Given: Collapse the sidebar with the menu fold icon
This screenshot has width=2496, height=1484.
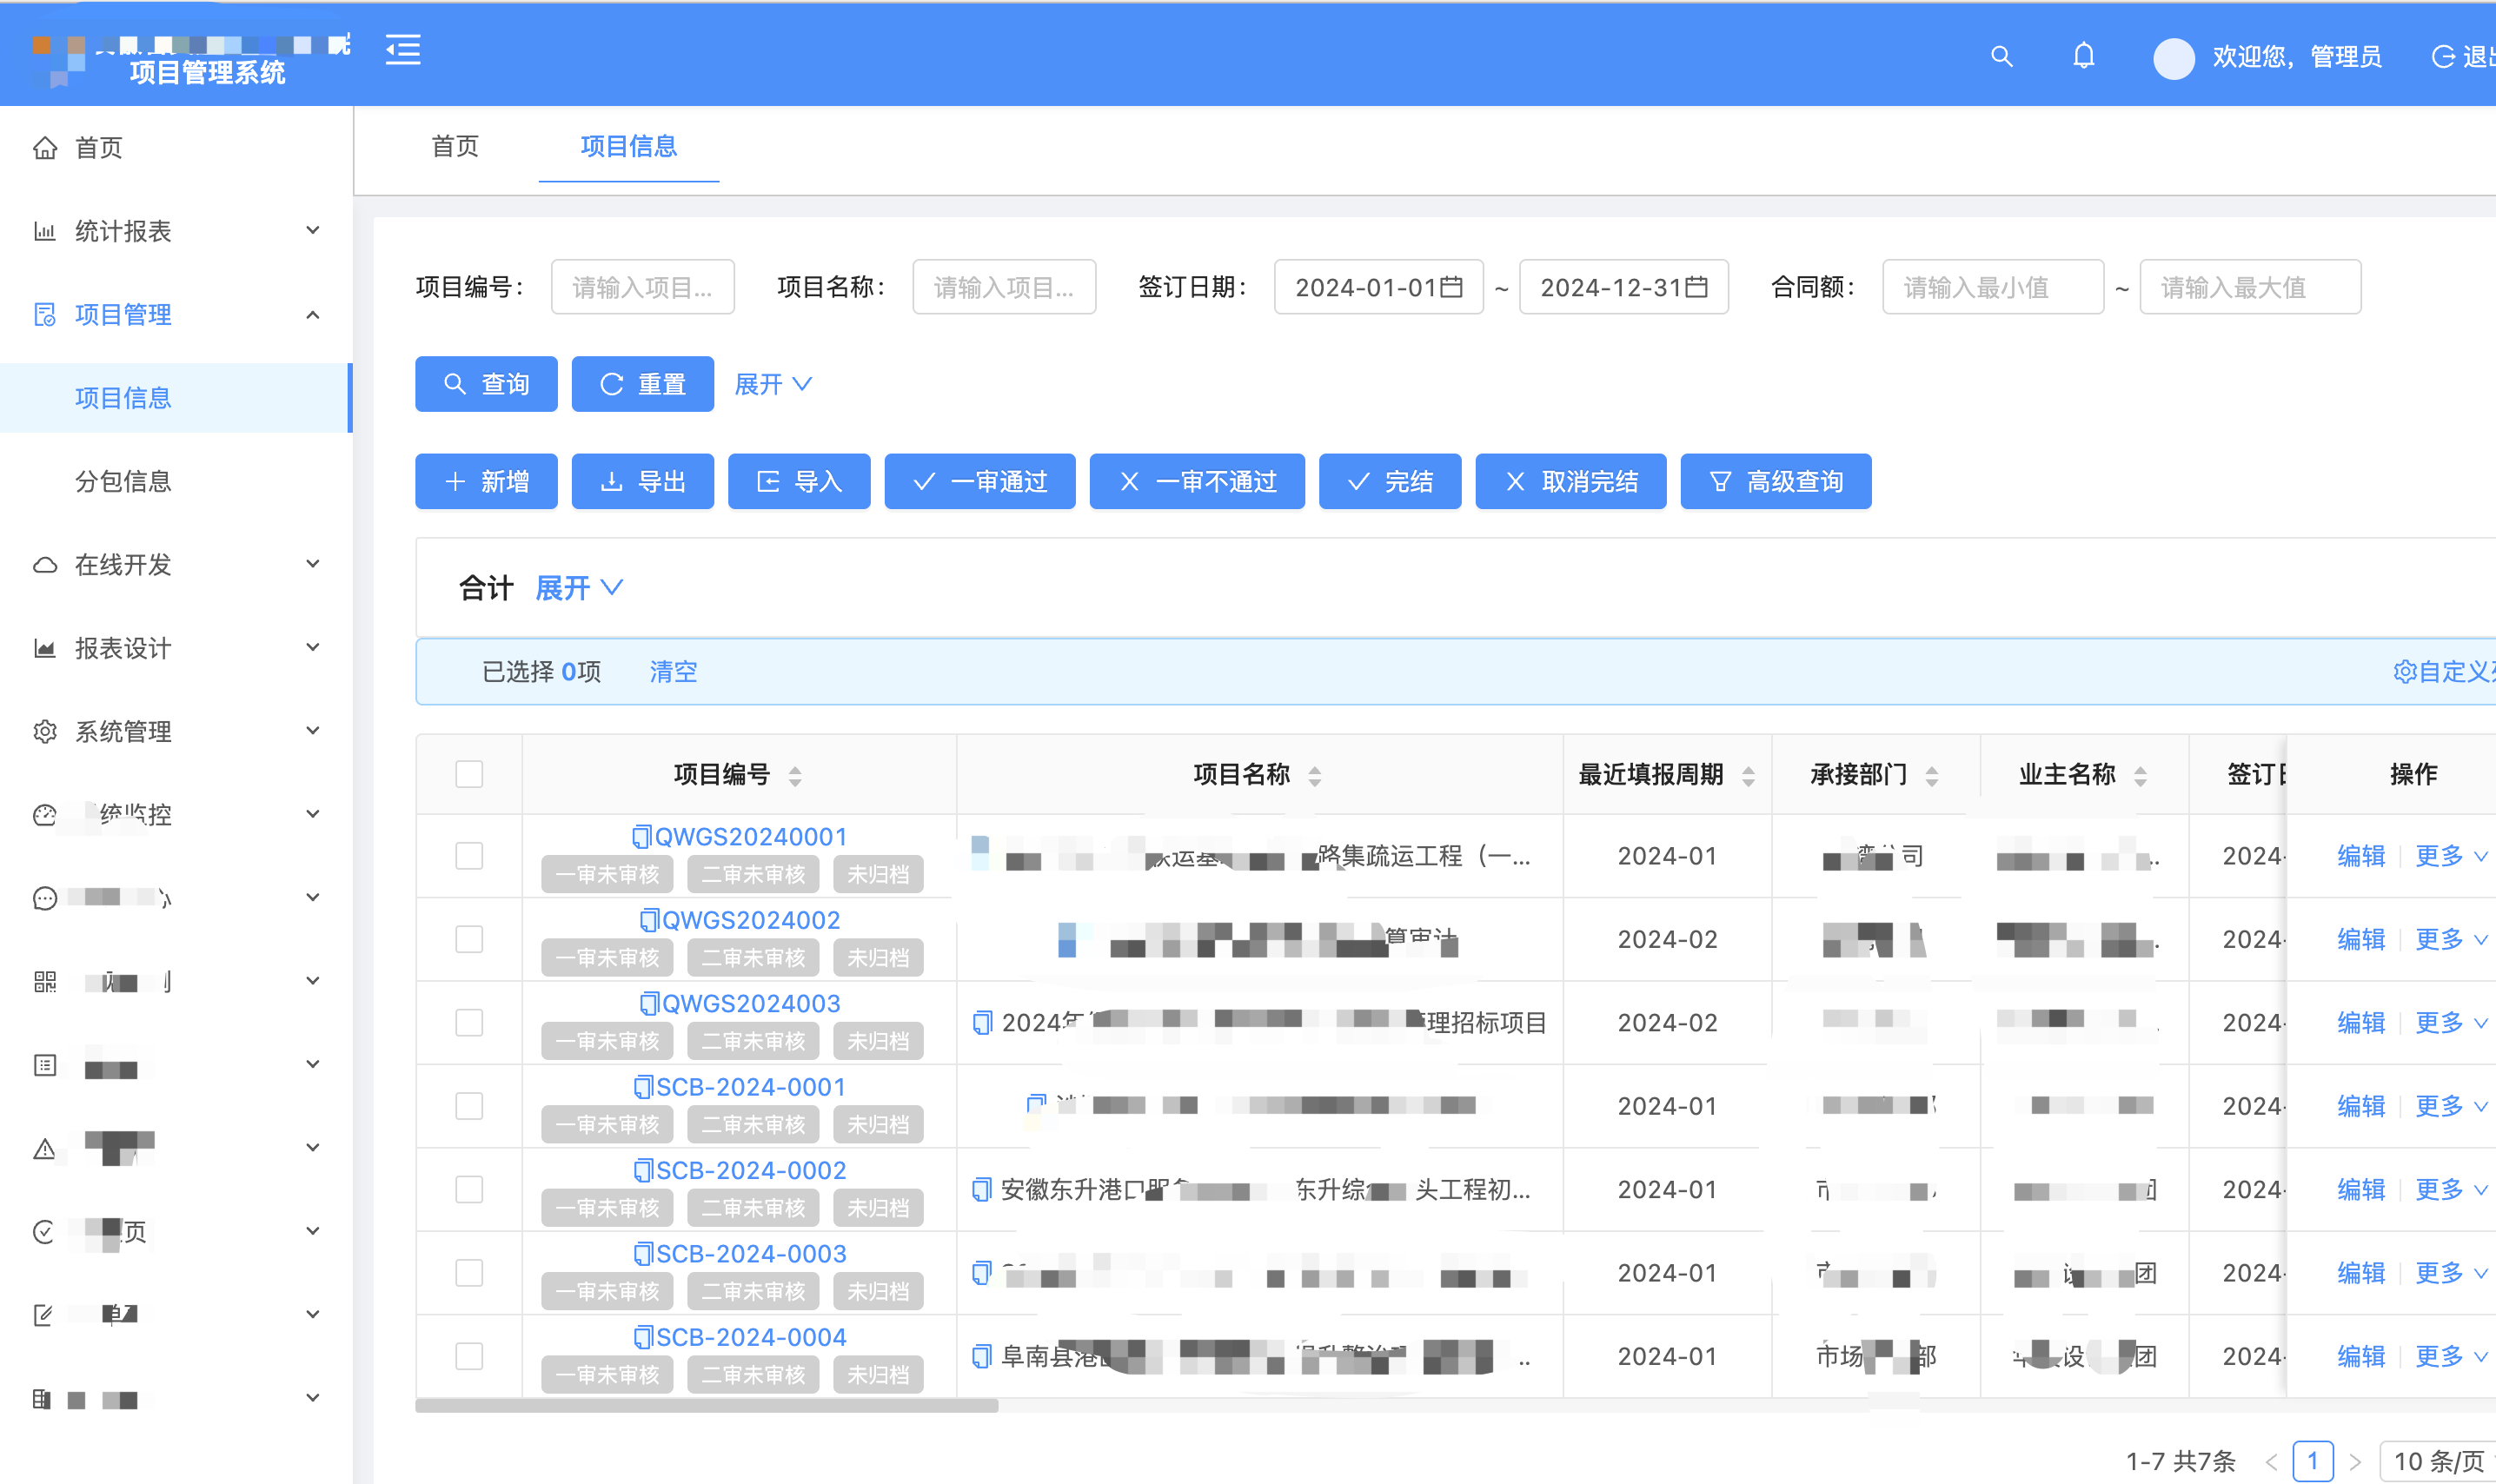Looking at the screenshot, I should (x=403, y=50).
